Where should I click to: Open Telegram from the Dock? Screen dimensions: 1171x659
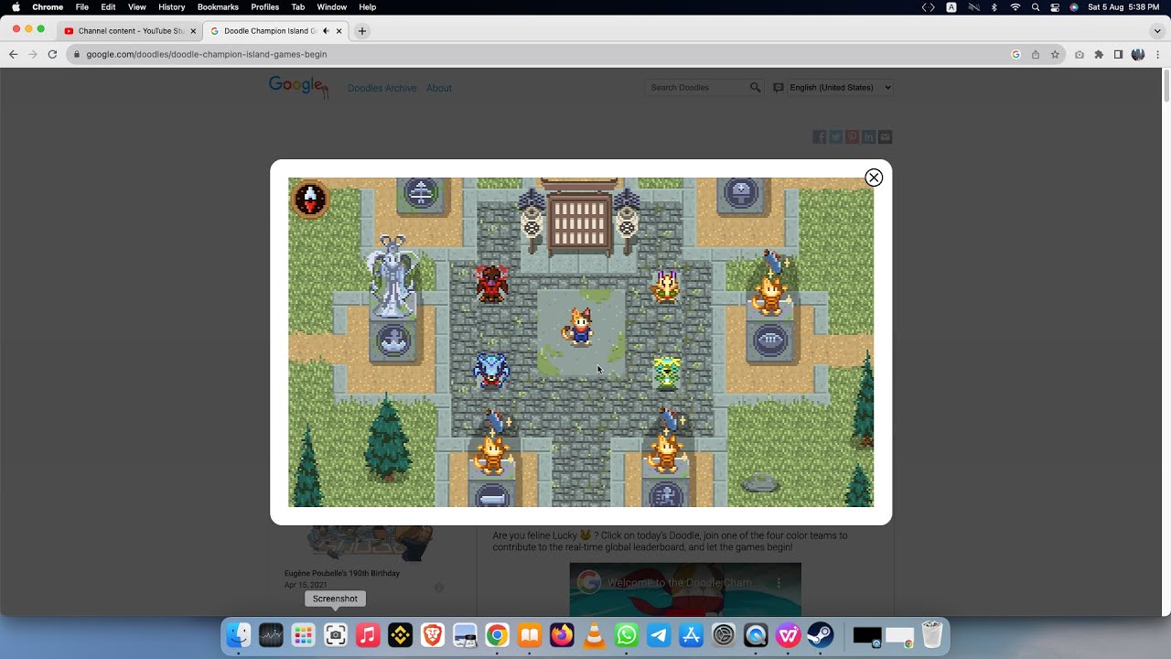pos(659,635)
